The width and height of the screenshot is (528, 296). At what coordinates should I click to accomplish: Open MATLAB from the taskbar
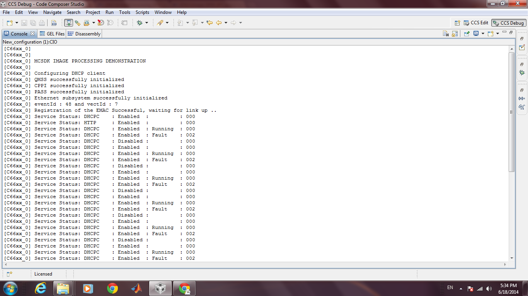pos(136,288)
